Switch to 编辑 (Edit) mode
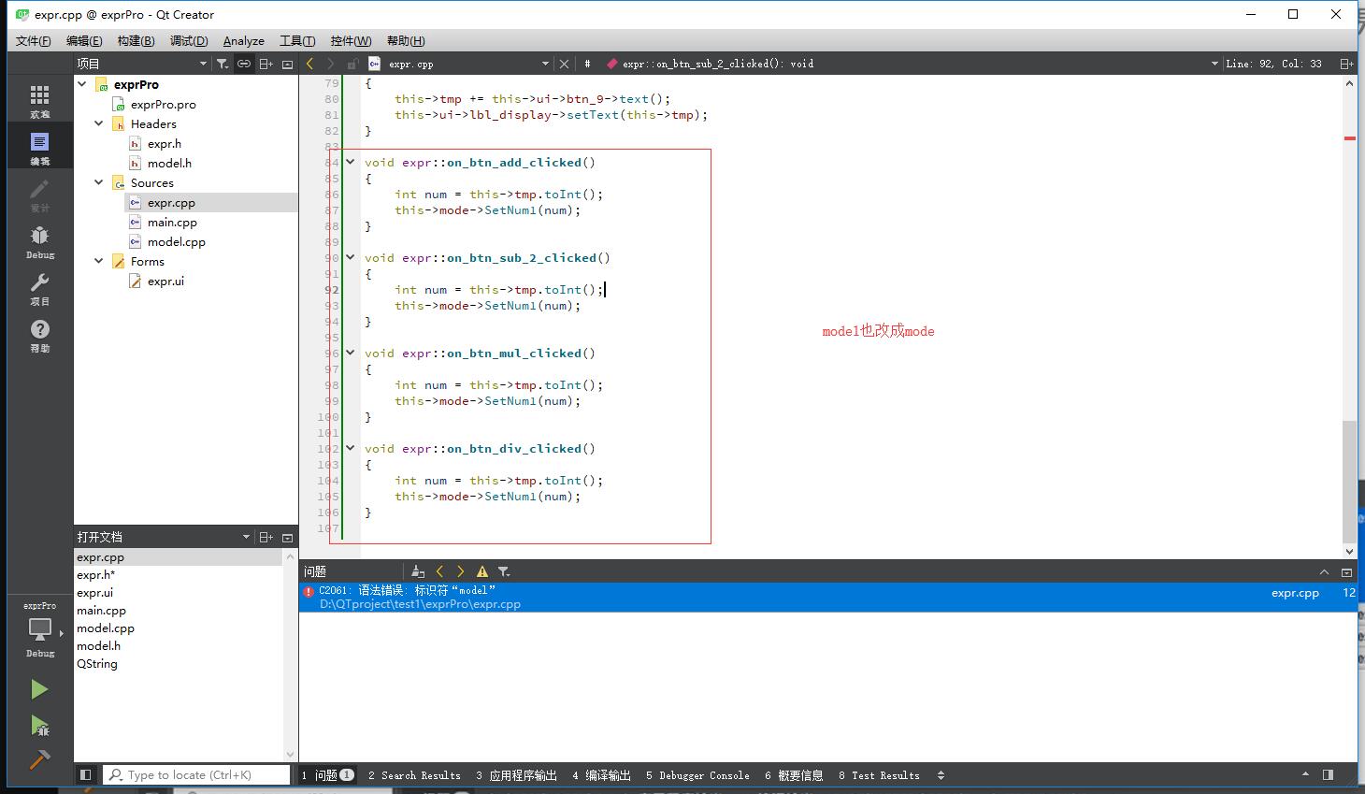 point(39,145)
